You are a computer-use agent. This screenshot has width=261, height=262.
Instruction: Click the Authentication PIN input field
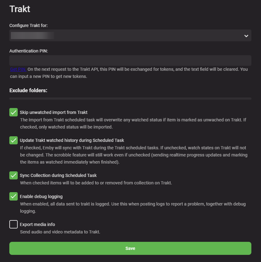pyautogui.click(x=130, y=60)
